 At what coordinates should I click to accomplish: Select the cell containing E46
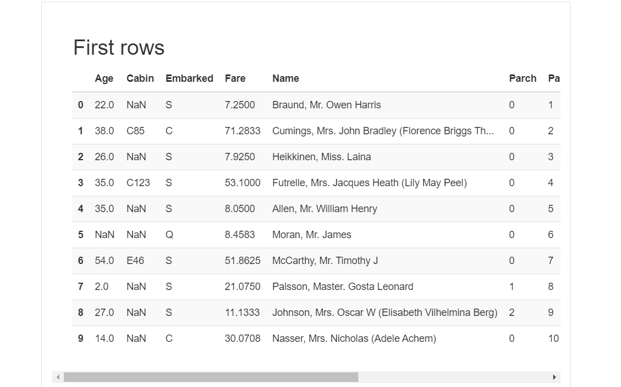[x=134, y=261]
